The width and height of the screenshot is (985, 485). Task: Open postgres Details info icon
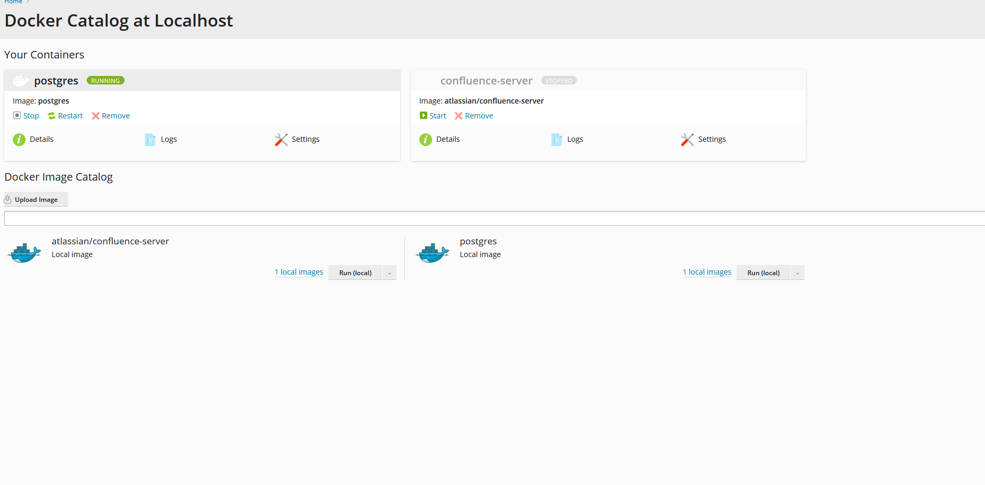tap(19, 140)
